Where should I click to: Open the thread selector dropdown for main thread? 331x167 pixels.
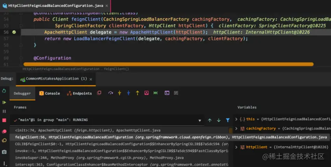point(200,120)
